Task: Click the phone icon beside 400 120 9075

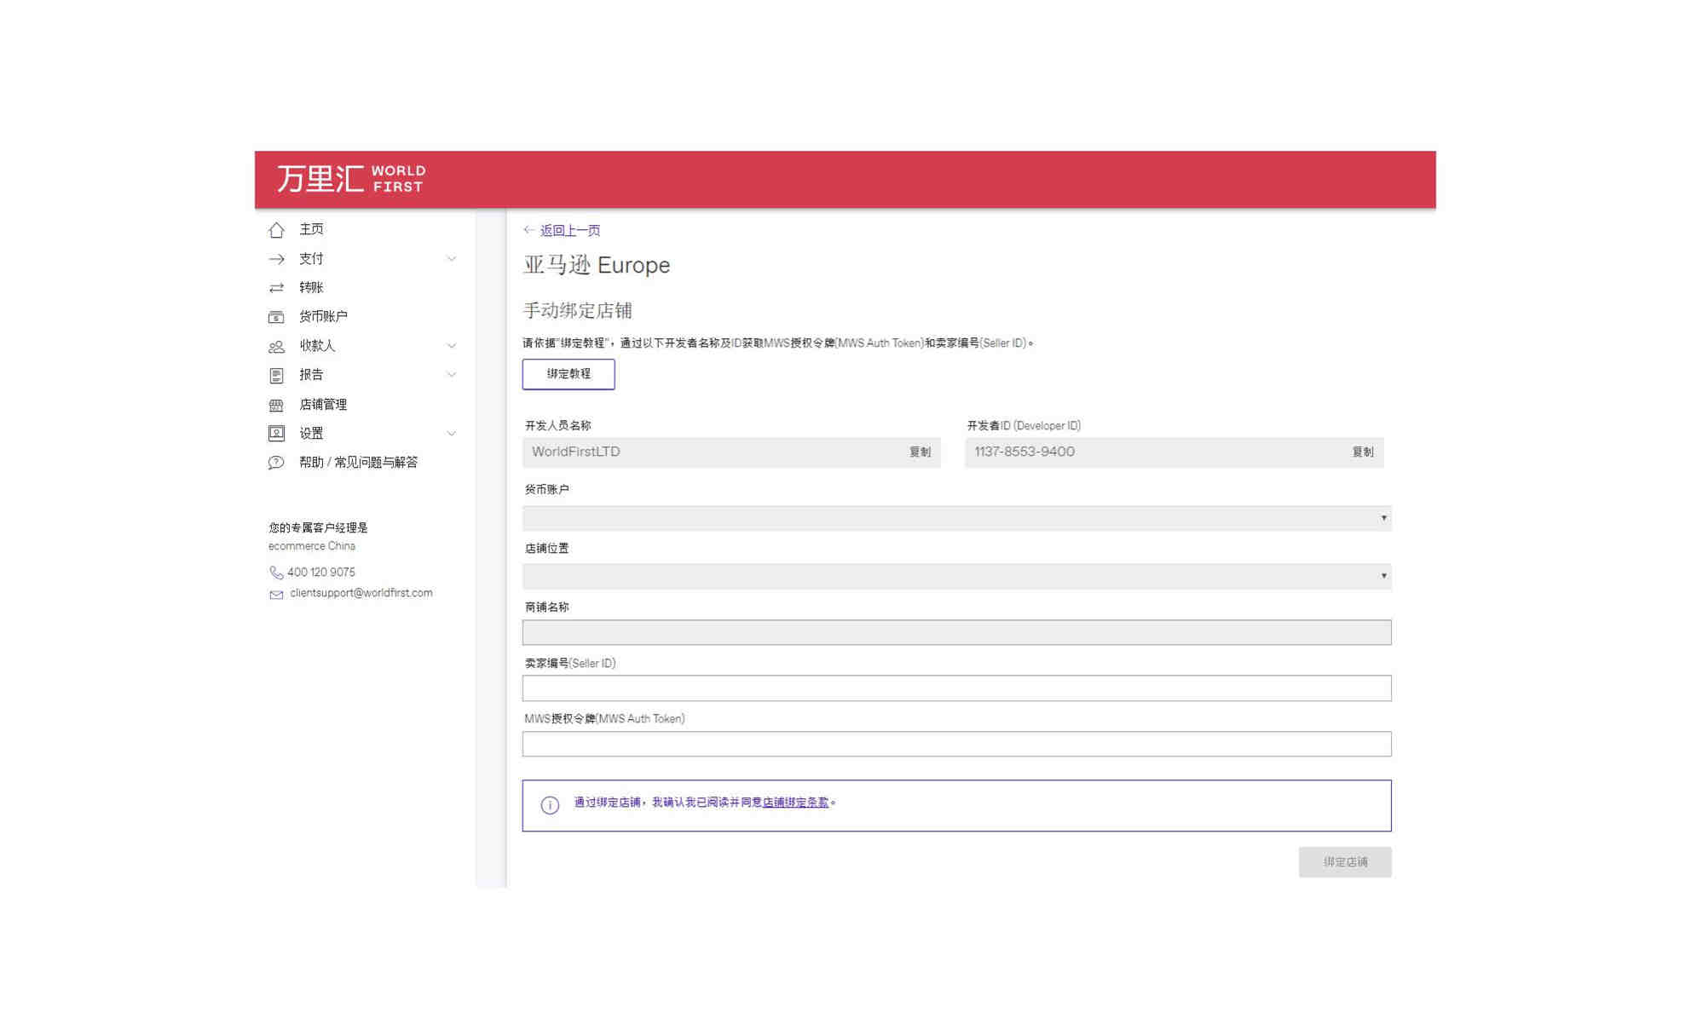Action: click(x=276, y=573)
